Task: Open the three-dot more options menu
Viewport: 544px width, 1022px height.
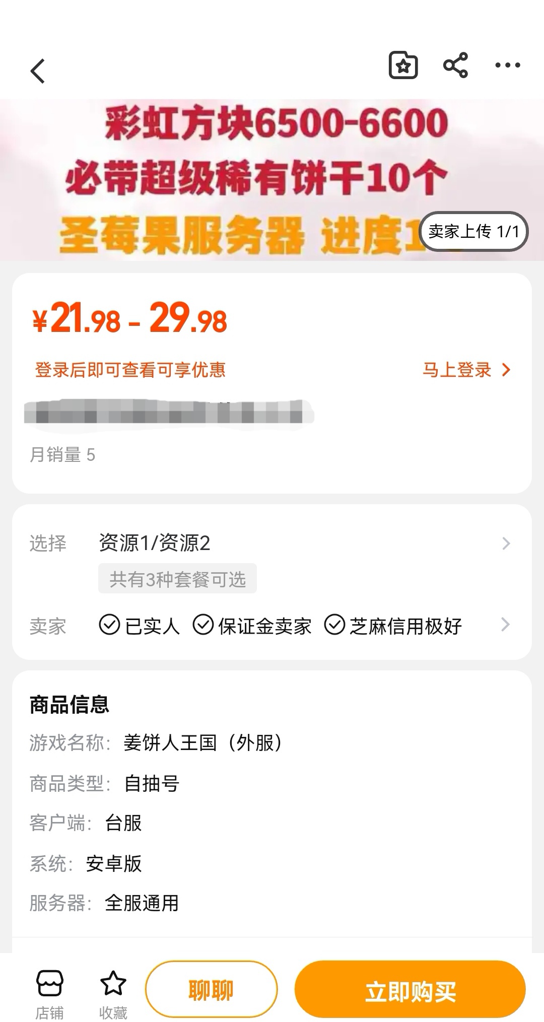Action: pos(507,65)
